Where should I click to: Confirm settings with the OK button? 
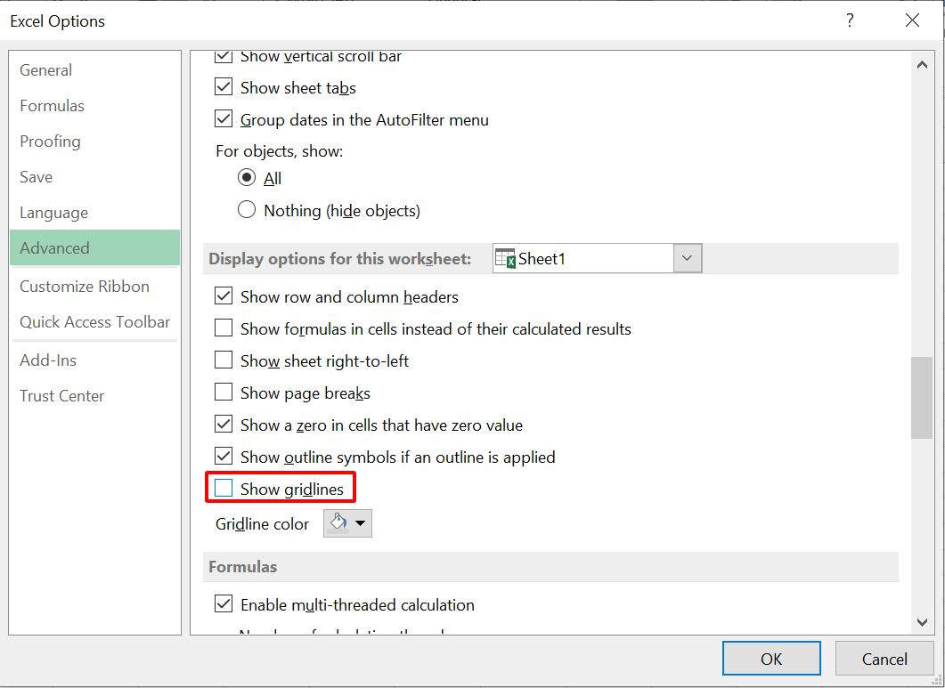click(x=770, y=658)
